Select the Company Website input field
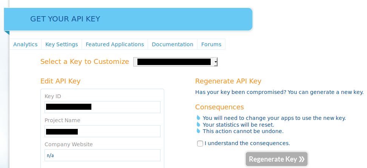367x168 pixels. pos(103,155)
